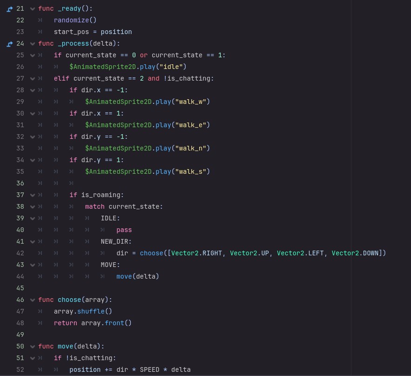
Task: Click override icon beside line 24
Action: (x=9, y=44)
